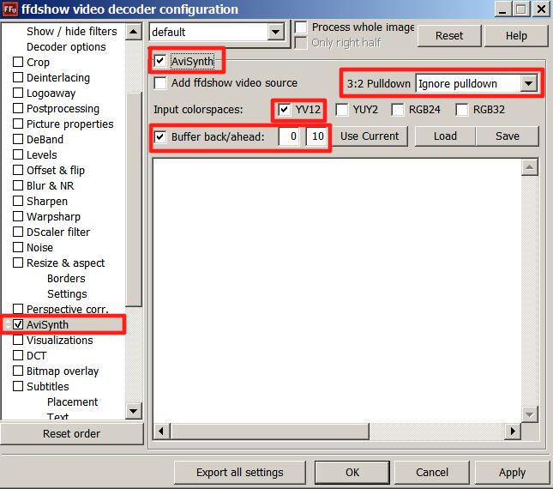
Task: Select DCT filter
Action: pyautogui.click(x=36, y=356)
